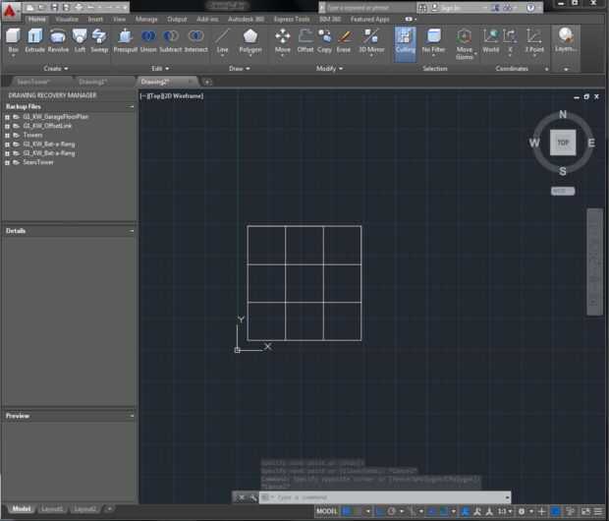Expand the SearsTower backup file node

click(x=7, y=162)
